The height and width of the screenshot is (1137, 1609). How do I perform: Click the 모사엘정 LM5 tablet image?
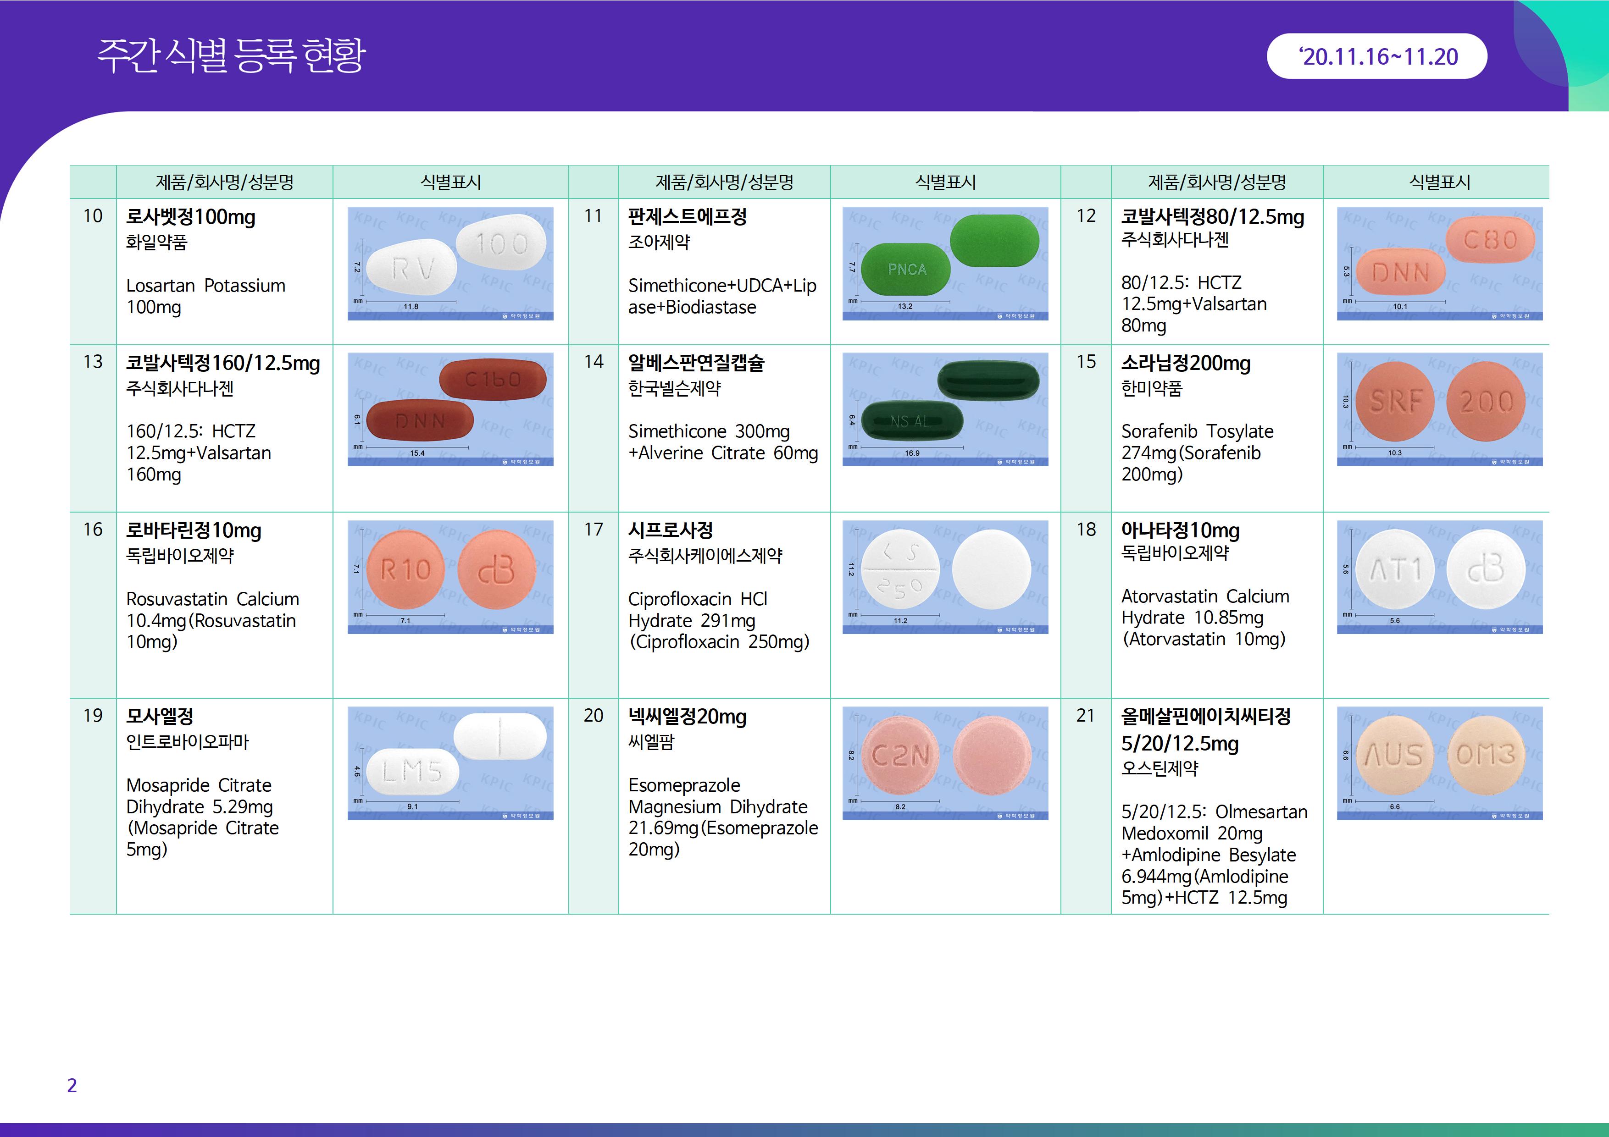[x=450, y=763]
